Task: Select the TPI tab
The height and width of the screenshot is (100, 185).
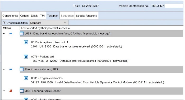Action: pyautogui.click(x=42, y=15)
